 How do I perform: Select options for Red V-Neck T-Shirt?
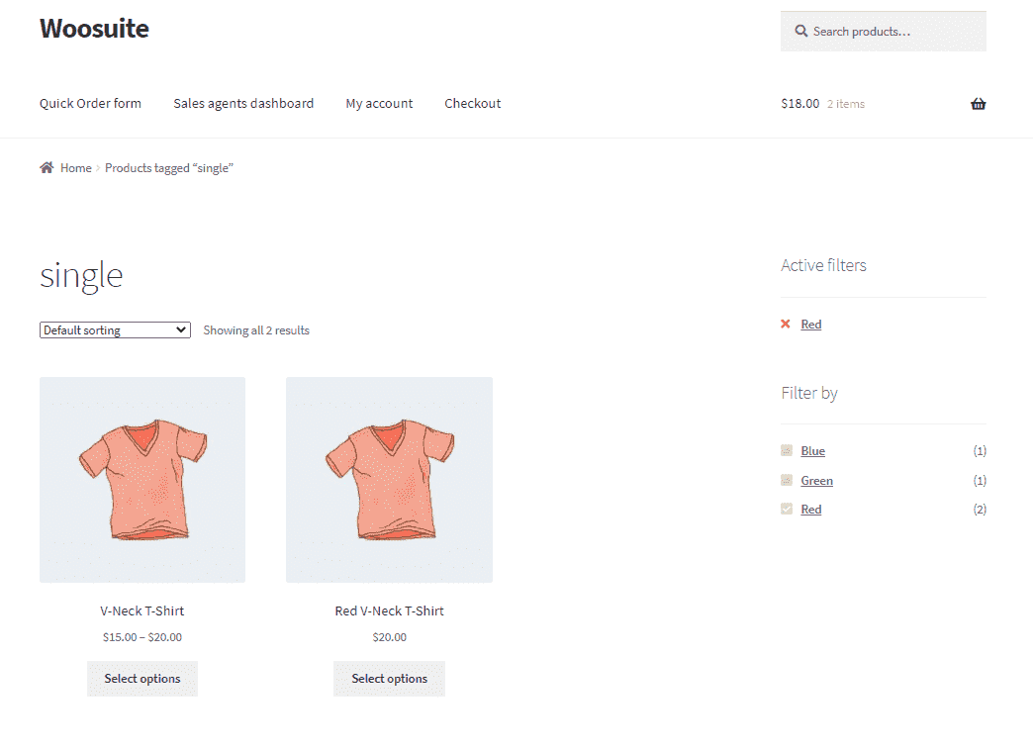pyautogui.click(x=389, y=679)
